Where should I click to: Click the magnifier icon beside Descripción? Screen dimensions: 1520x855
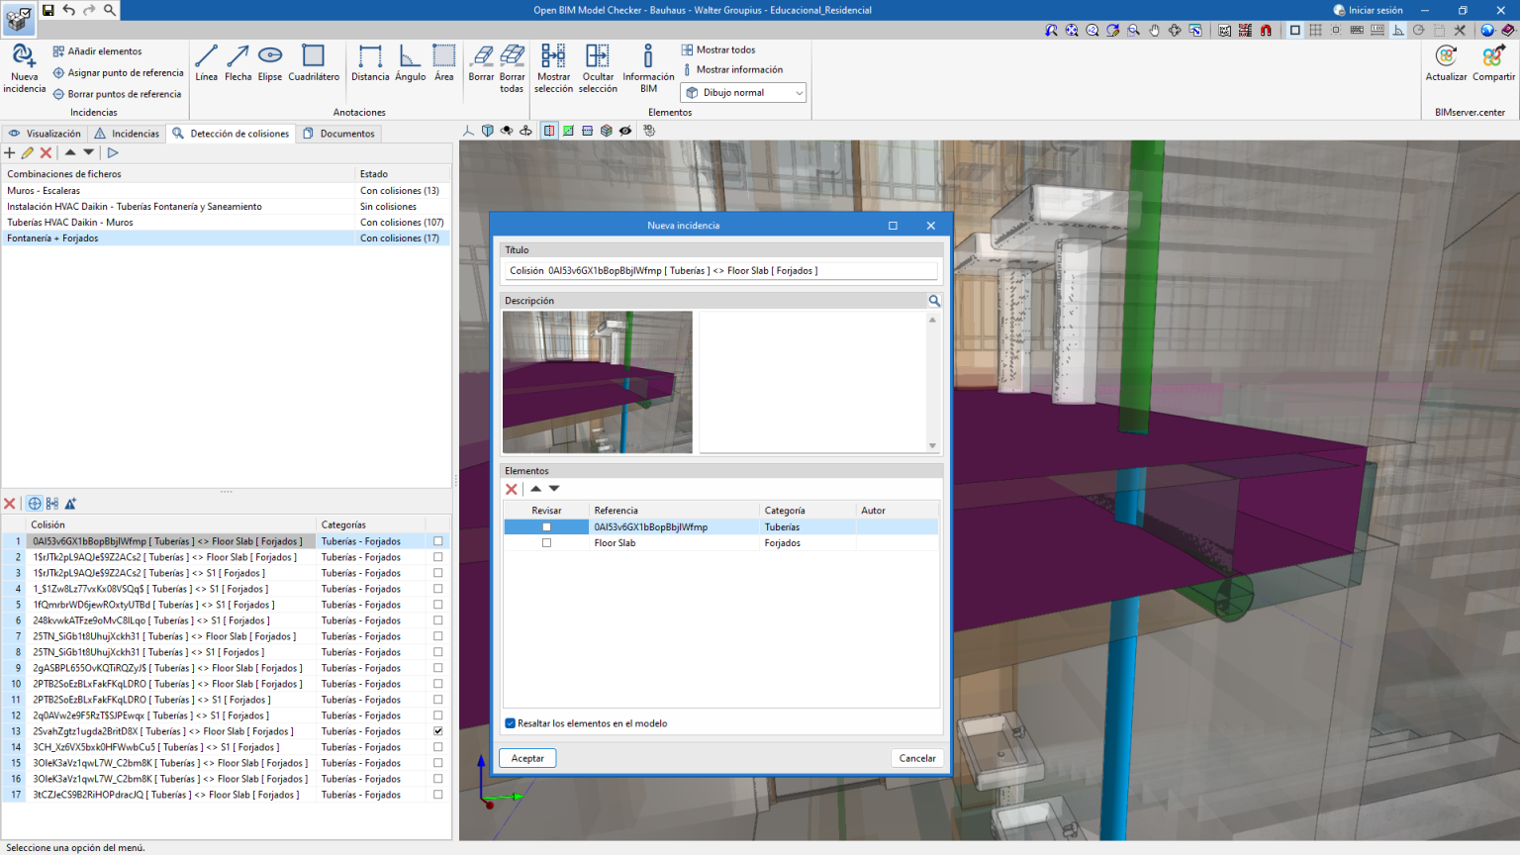click(933, 301)
